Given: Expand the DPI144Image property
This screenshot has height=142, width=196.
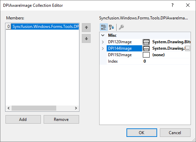Looking at the screenshot, I should coord(103,48).
